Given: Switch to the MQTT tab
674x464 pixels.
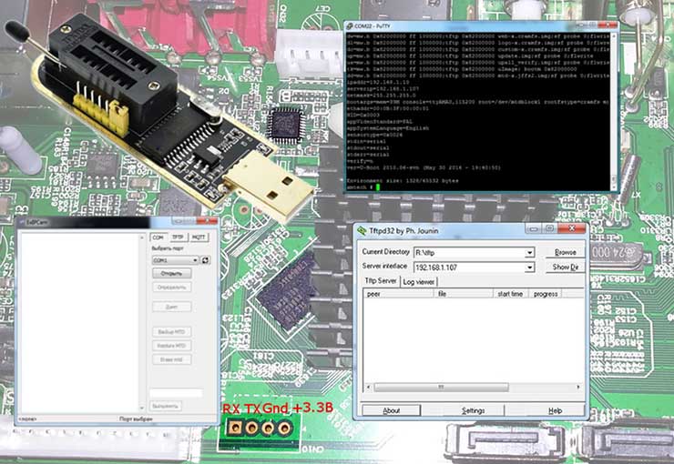Looking at the screenshot, I should [x=199, y=236].
